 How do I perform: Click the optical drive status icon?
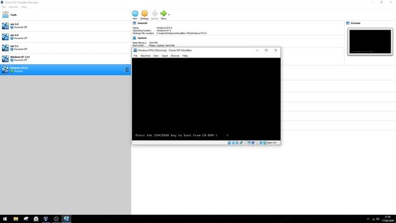(x=233, y=143)
